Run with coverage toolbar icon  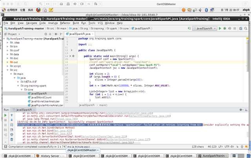coord(230,28)
